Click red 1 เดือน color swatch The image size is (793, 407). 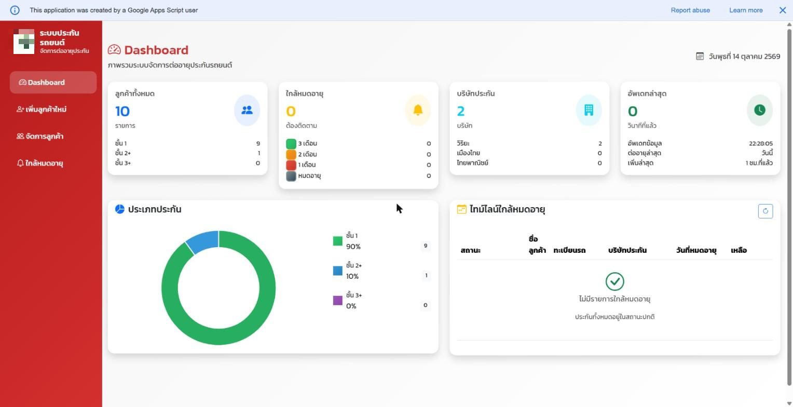pos(291,165)
